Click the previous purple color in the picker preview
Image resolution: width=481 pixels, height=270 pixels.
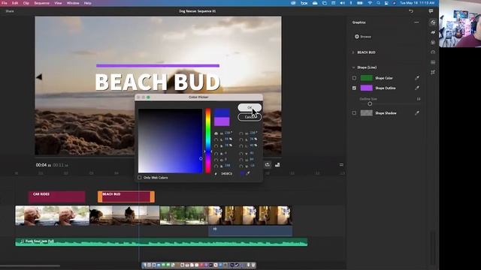coord(222,121)
